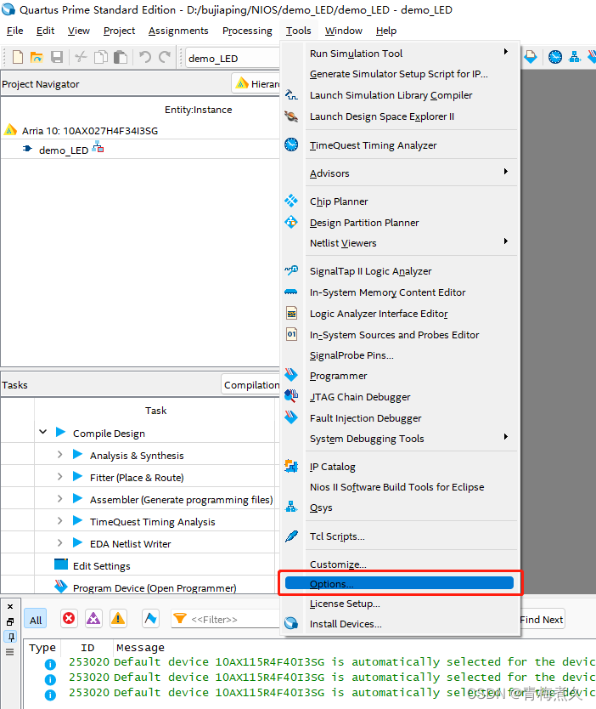
Task: Toggle blue flag message filter
Action: 150,618
